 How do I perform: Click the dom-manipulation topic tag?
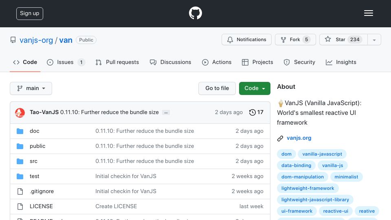click(x=303, y=177)
